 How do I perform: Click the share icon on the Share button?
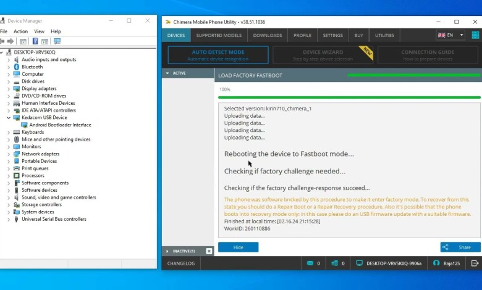(446, 247)
